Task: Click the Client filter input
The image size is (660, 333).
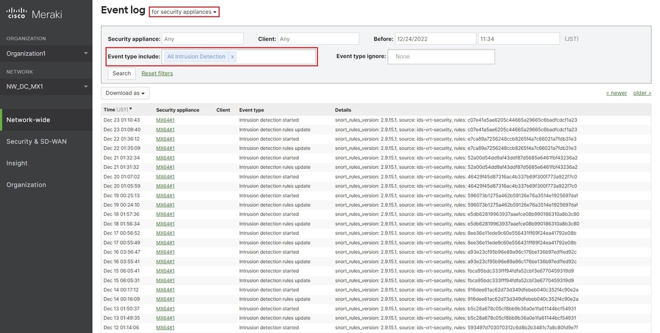Action: [317, 38]
